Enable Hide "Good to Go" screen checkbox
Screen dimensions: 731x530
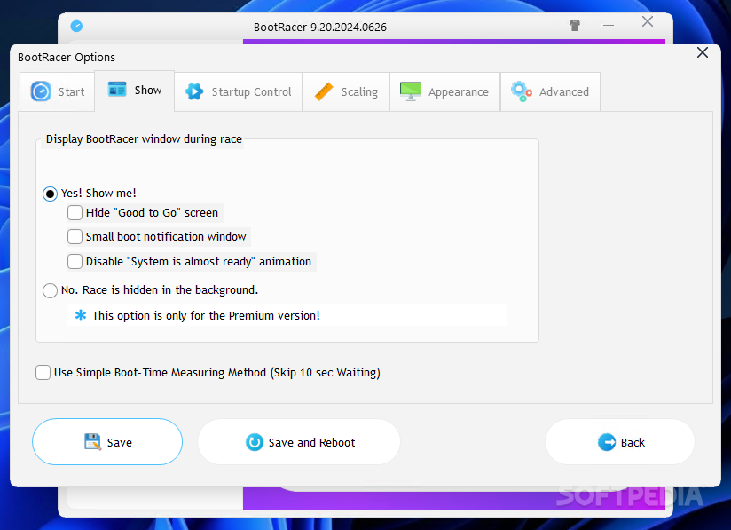[75, 213]
